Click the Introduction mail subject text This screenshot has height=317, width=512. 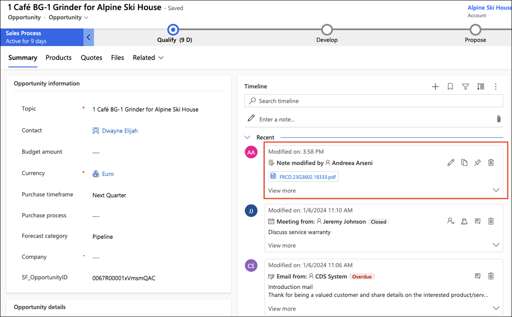click(291, 287)
